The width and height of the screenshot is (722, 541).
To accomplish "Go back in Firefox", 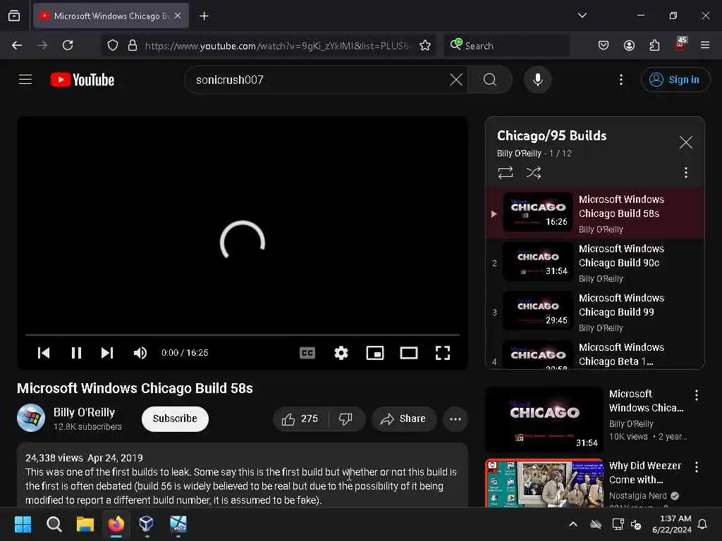I will (17, 45).
